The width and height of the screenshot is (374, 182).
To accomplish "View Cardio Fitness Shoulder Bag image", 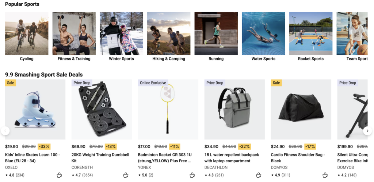I will tap(301, 109).
